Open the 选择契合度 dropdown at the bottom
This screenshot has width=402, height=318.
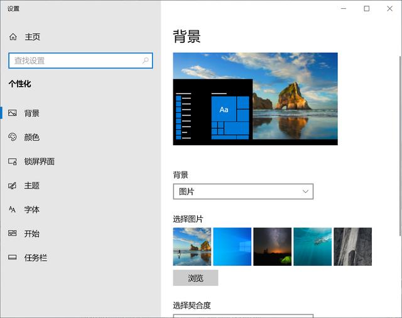(243, 316)
